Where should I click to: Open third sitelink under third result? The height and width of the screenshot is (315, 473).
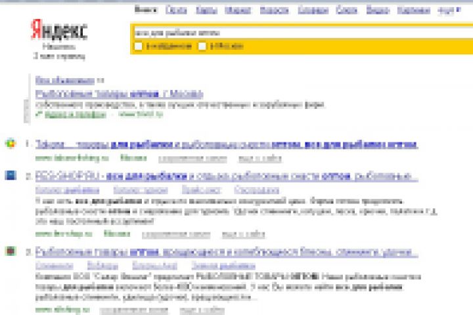coord(155,266)
